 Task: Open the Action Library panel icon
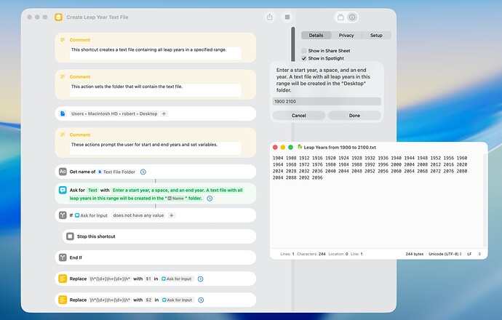[340, 17]
